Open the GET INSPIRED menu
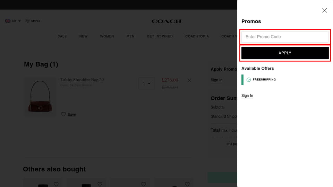333x187 pixels. coord(160,36)
